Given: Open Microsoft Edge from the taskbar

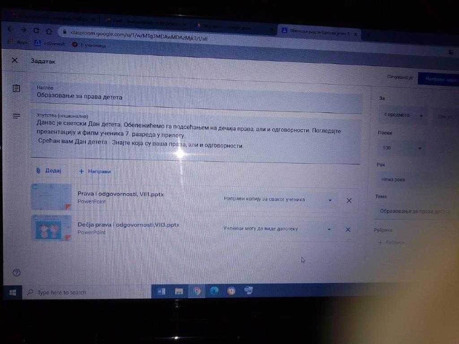Looking at the screenshot, I should [x=214, y=291].
